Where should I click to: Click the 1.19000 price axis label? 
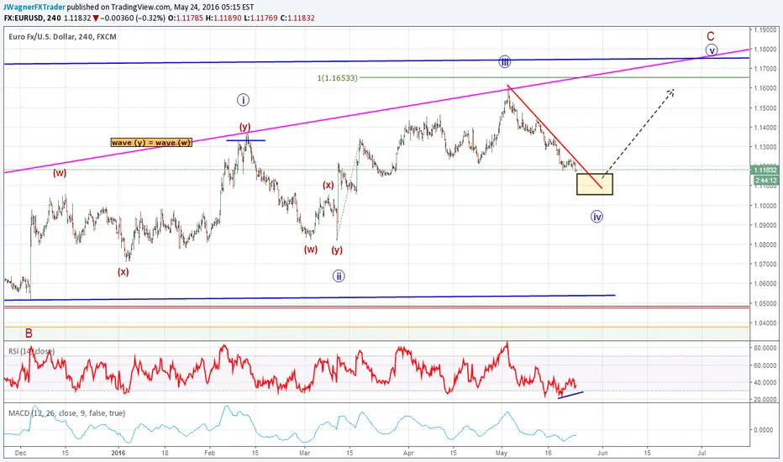(765, 29)
